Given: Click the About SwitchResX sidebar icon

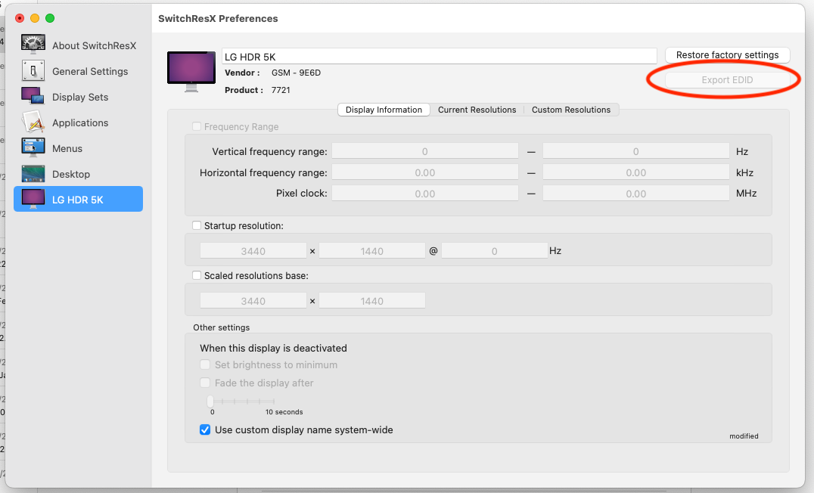Looking at the screenshot, I should click(33, 45).
